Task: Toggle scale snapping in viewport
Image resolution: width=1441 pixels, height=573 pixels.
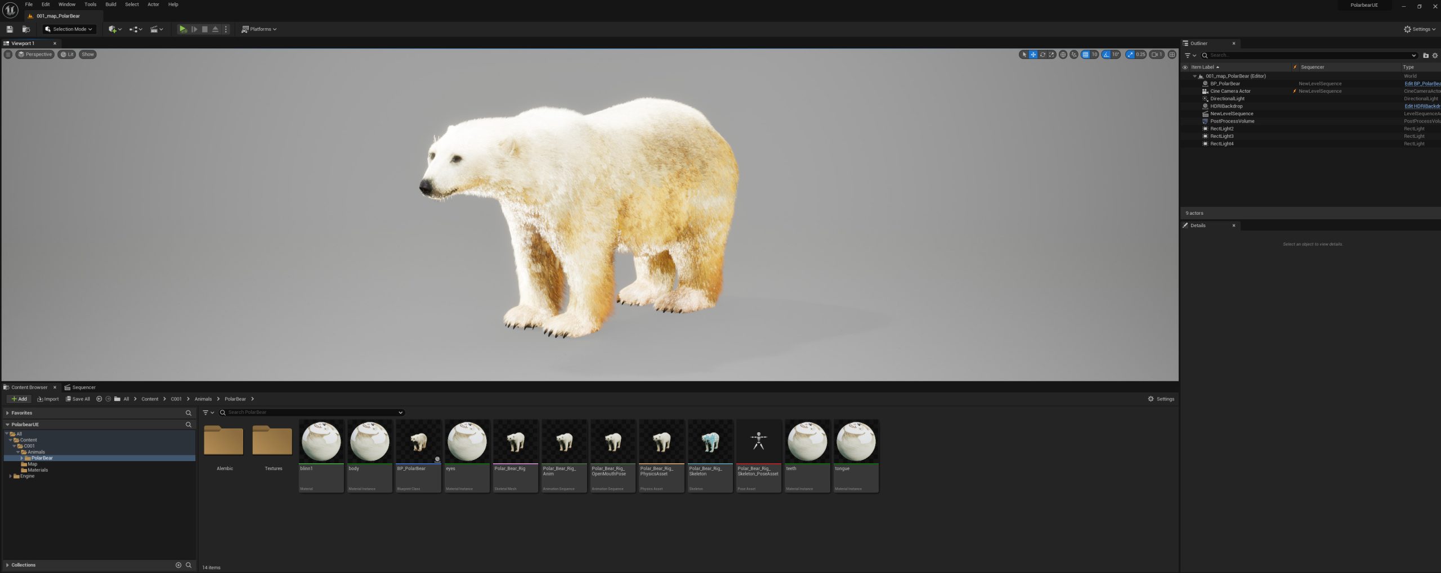Action: tap(1130, 55)
